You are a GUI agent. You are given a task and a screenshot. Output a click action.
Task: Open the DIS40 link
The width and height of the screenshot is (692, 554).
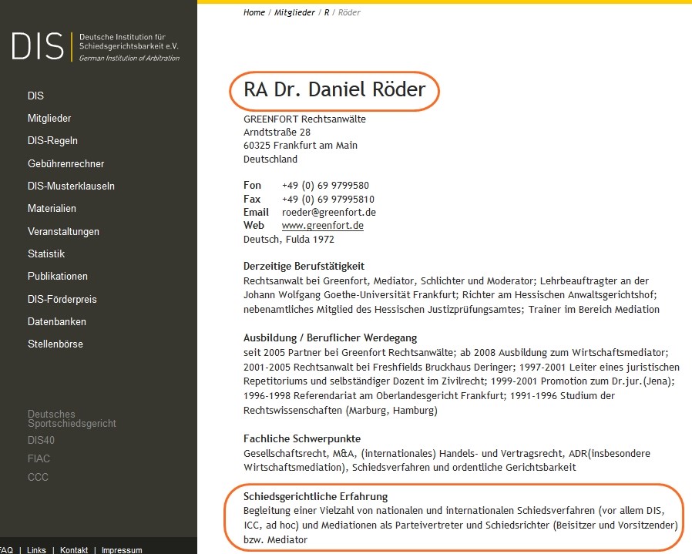tap(41, 441)
